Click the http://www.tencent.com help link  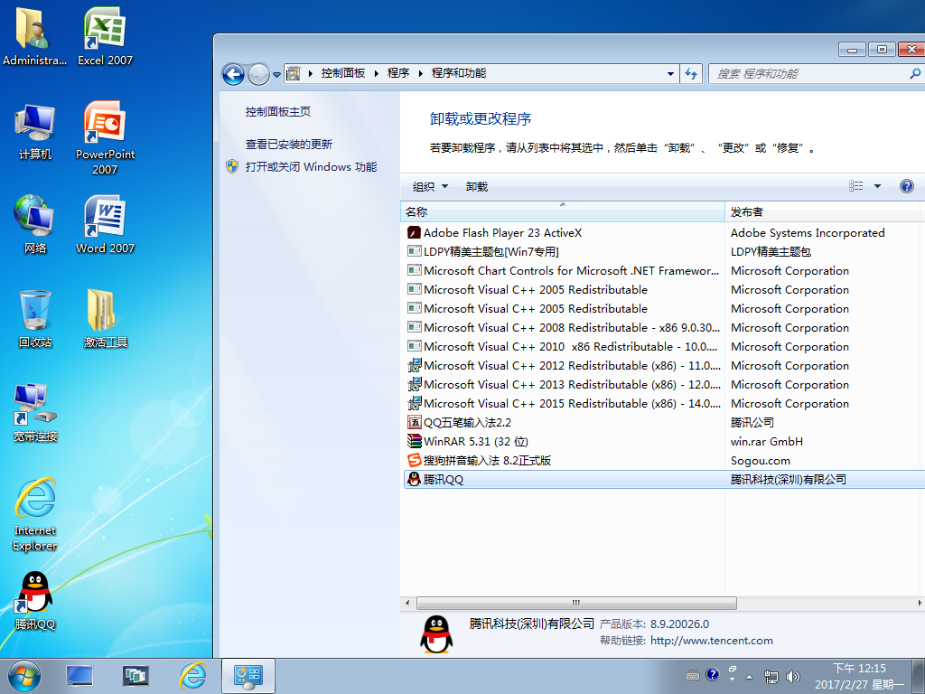point(712,641)
